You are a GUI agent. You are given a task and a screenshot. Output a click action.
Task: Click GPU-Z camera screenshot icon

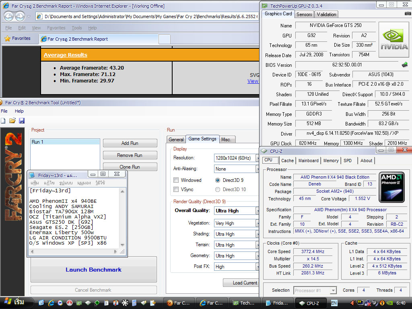tap(407, 14)
